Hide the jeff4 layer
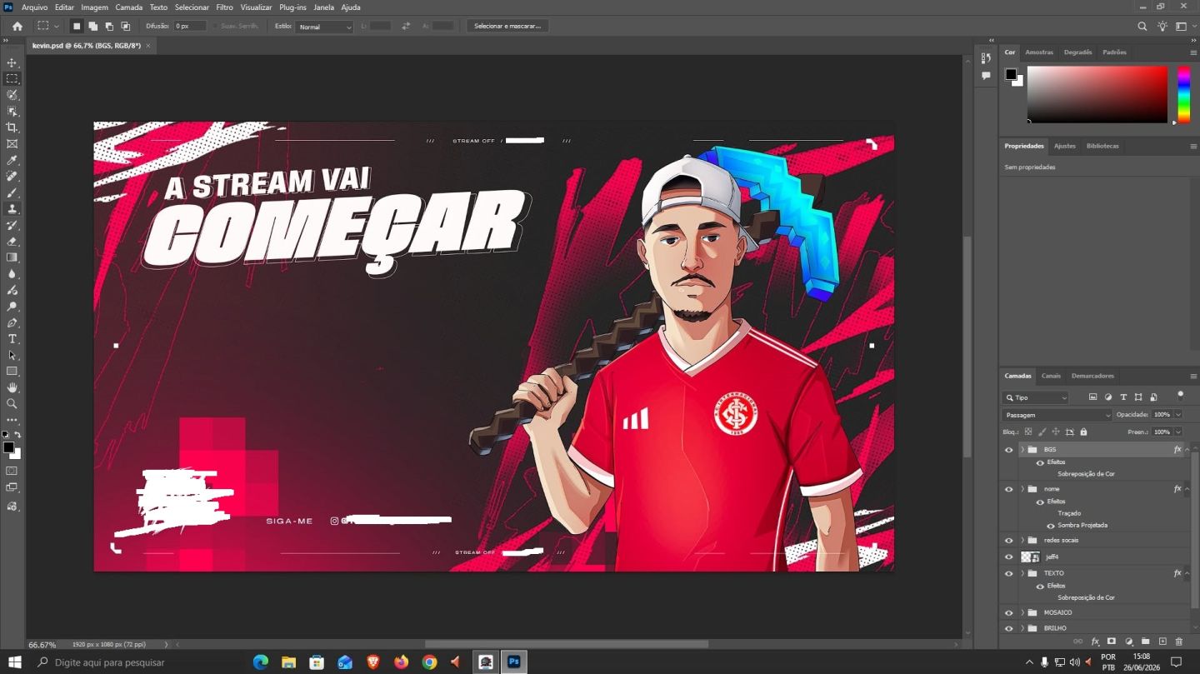Image resolution: width=1200 pixels, height=674 pixels. coord(1008,557)
